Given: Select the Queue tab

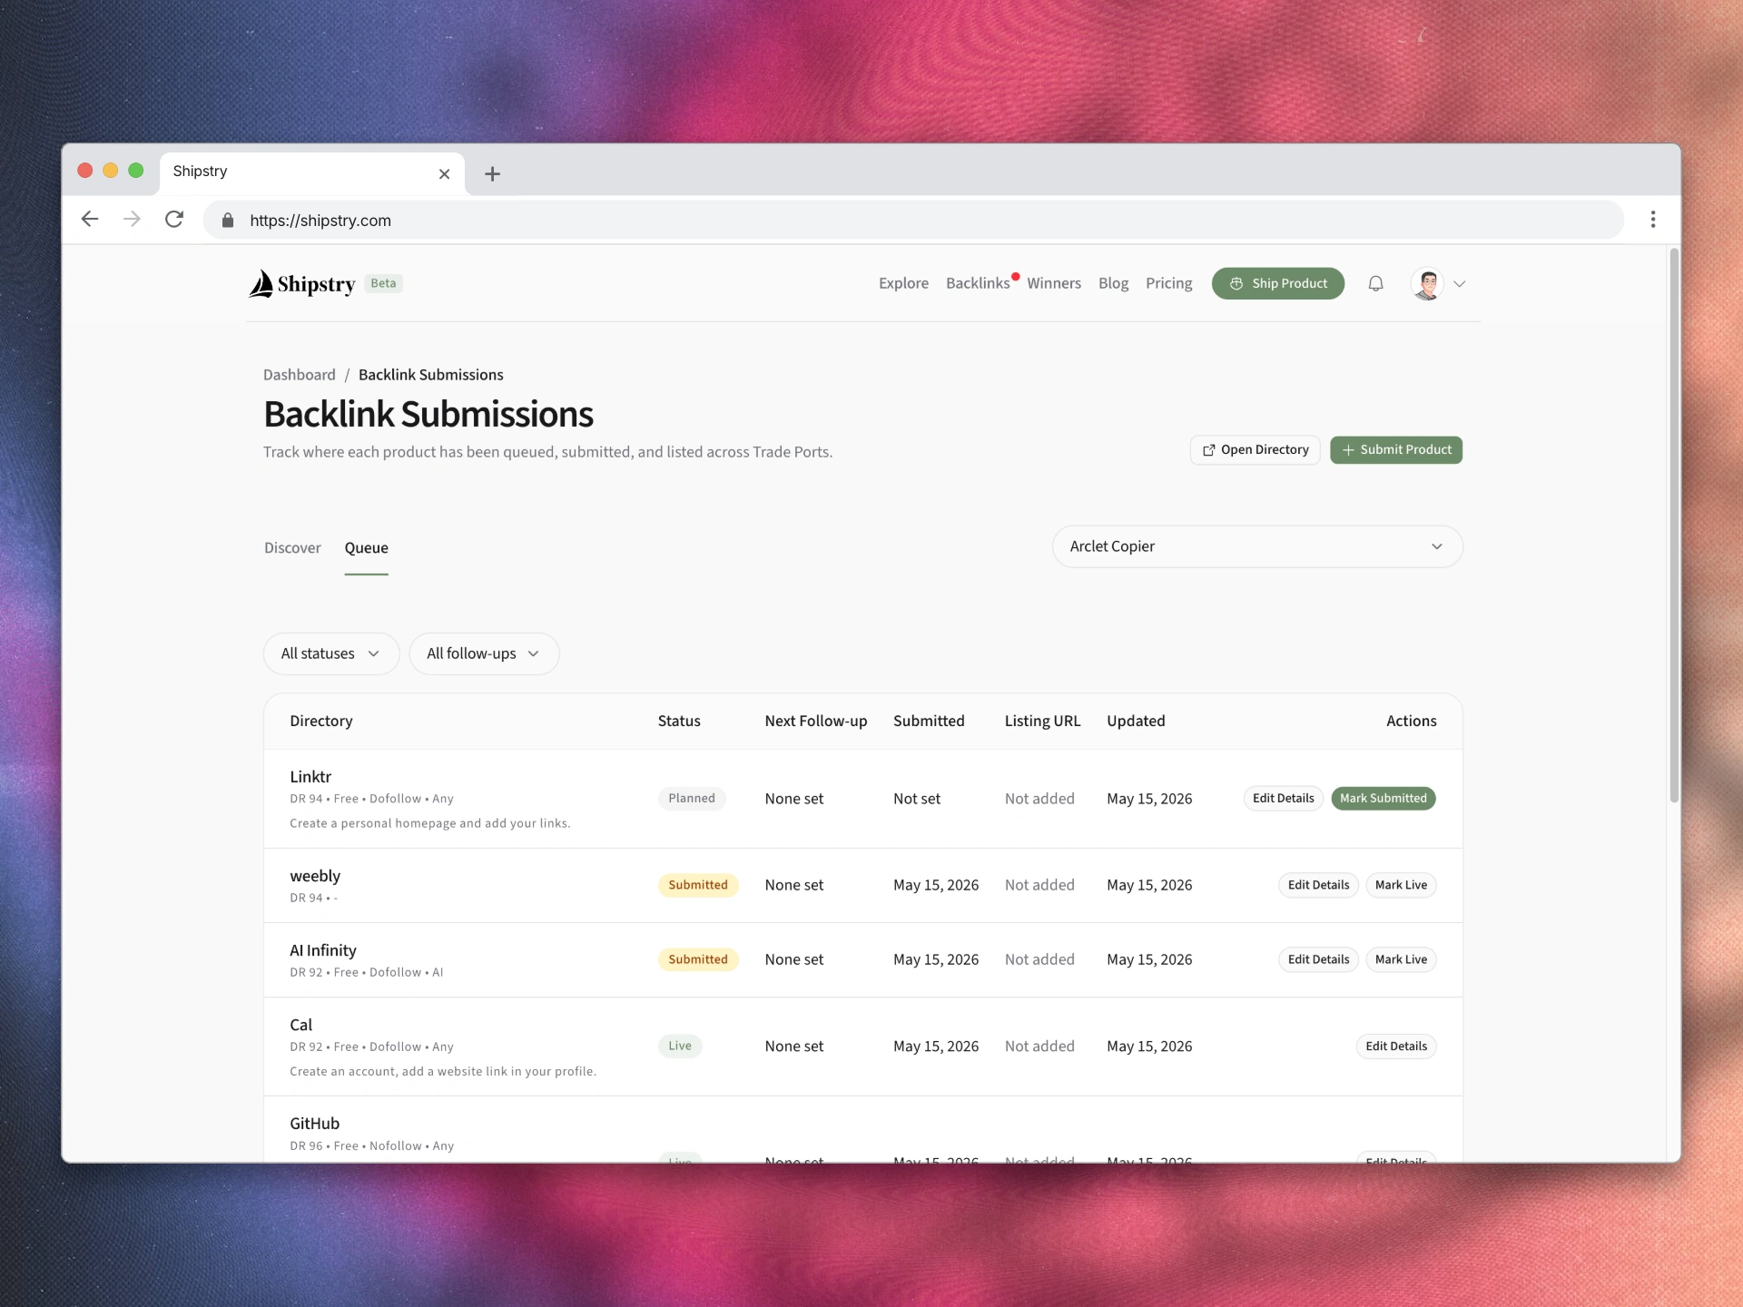Looking at the screenshot, I should [x=366, y=548].
